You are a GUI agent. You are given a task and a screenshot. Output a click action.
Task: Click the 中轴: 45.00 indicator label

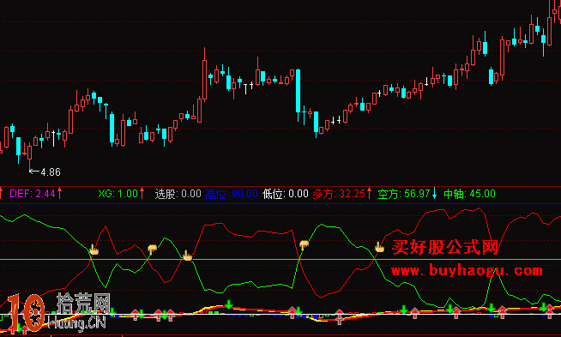pos(469,194)
